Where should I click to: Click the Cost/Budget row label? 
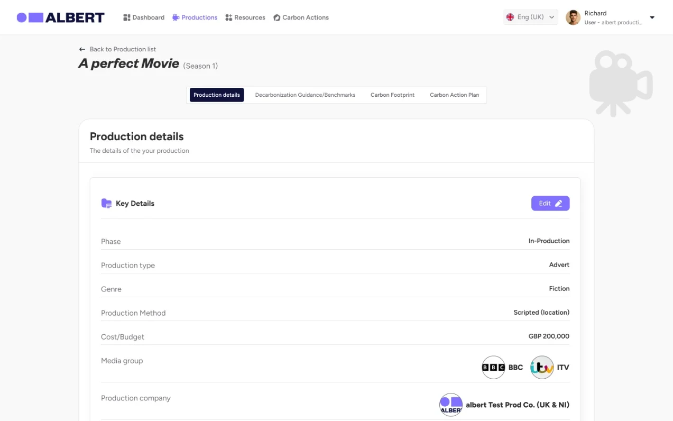123,337
